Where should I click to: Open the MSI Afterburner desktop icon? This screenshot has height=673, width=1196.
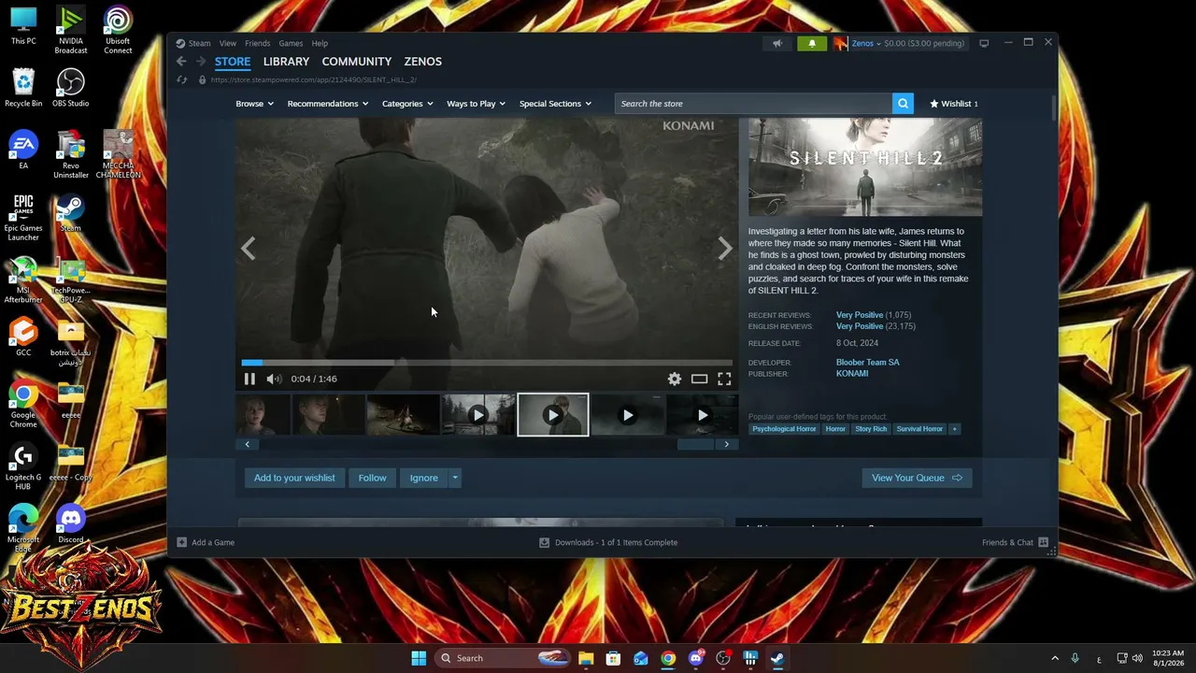(23, 279)
